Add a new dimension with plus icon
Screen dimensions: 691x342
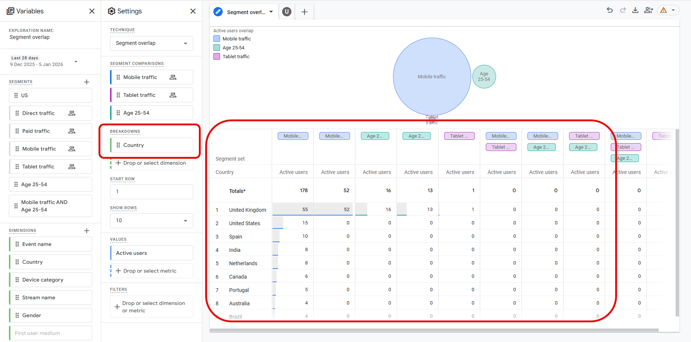[x=87, y=231]
